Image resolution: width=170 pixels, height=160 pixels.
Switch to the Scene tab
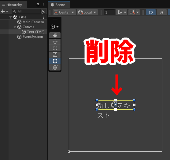tap(59, 5)
